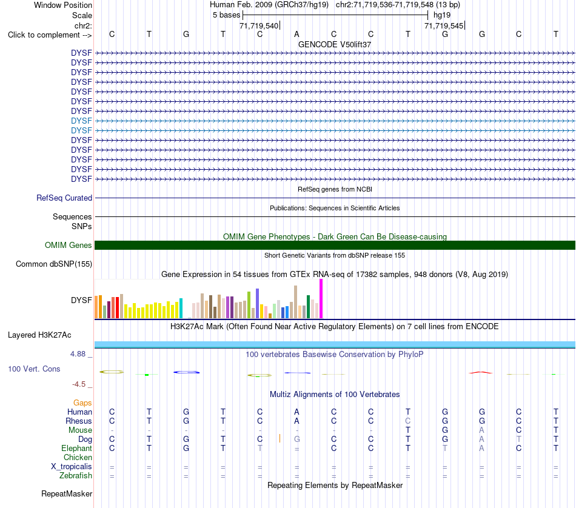Image resolution: width=576 pixels, height=508 pixels.
Task: Click the GTEx 'Gene Expression in 54 tissues' title
Action: [335, 275]
